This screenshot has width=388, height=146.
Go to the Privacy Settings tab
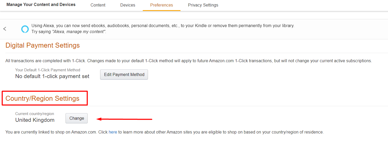pos(203,5)
